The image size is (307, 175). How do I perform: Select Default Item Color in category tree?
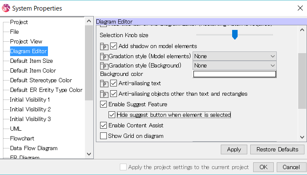point(33,71)
